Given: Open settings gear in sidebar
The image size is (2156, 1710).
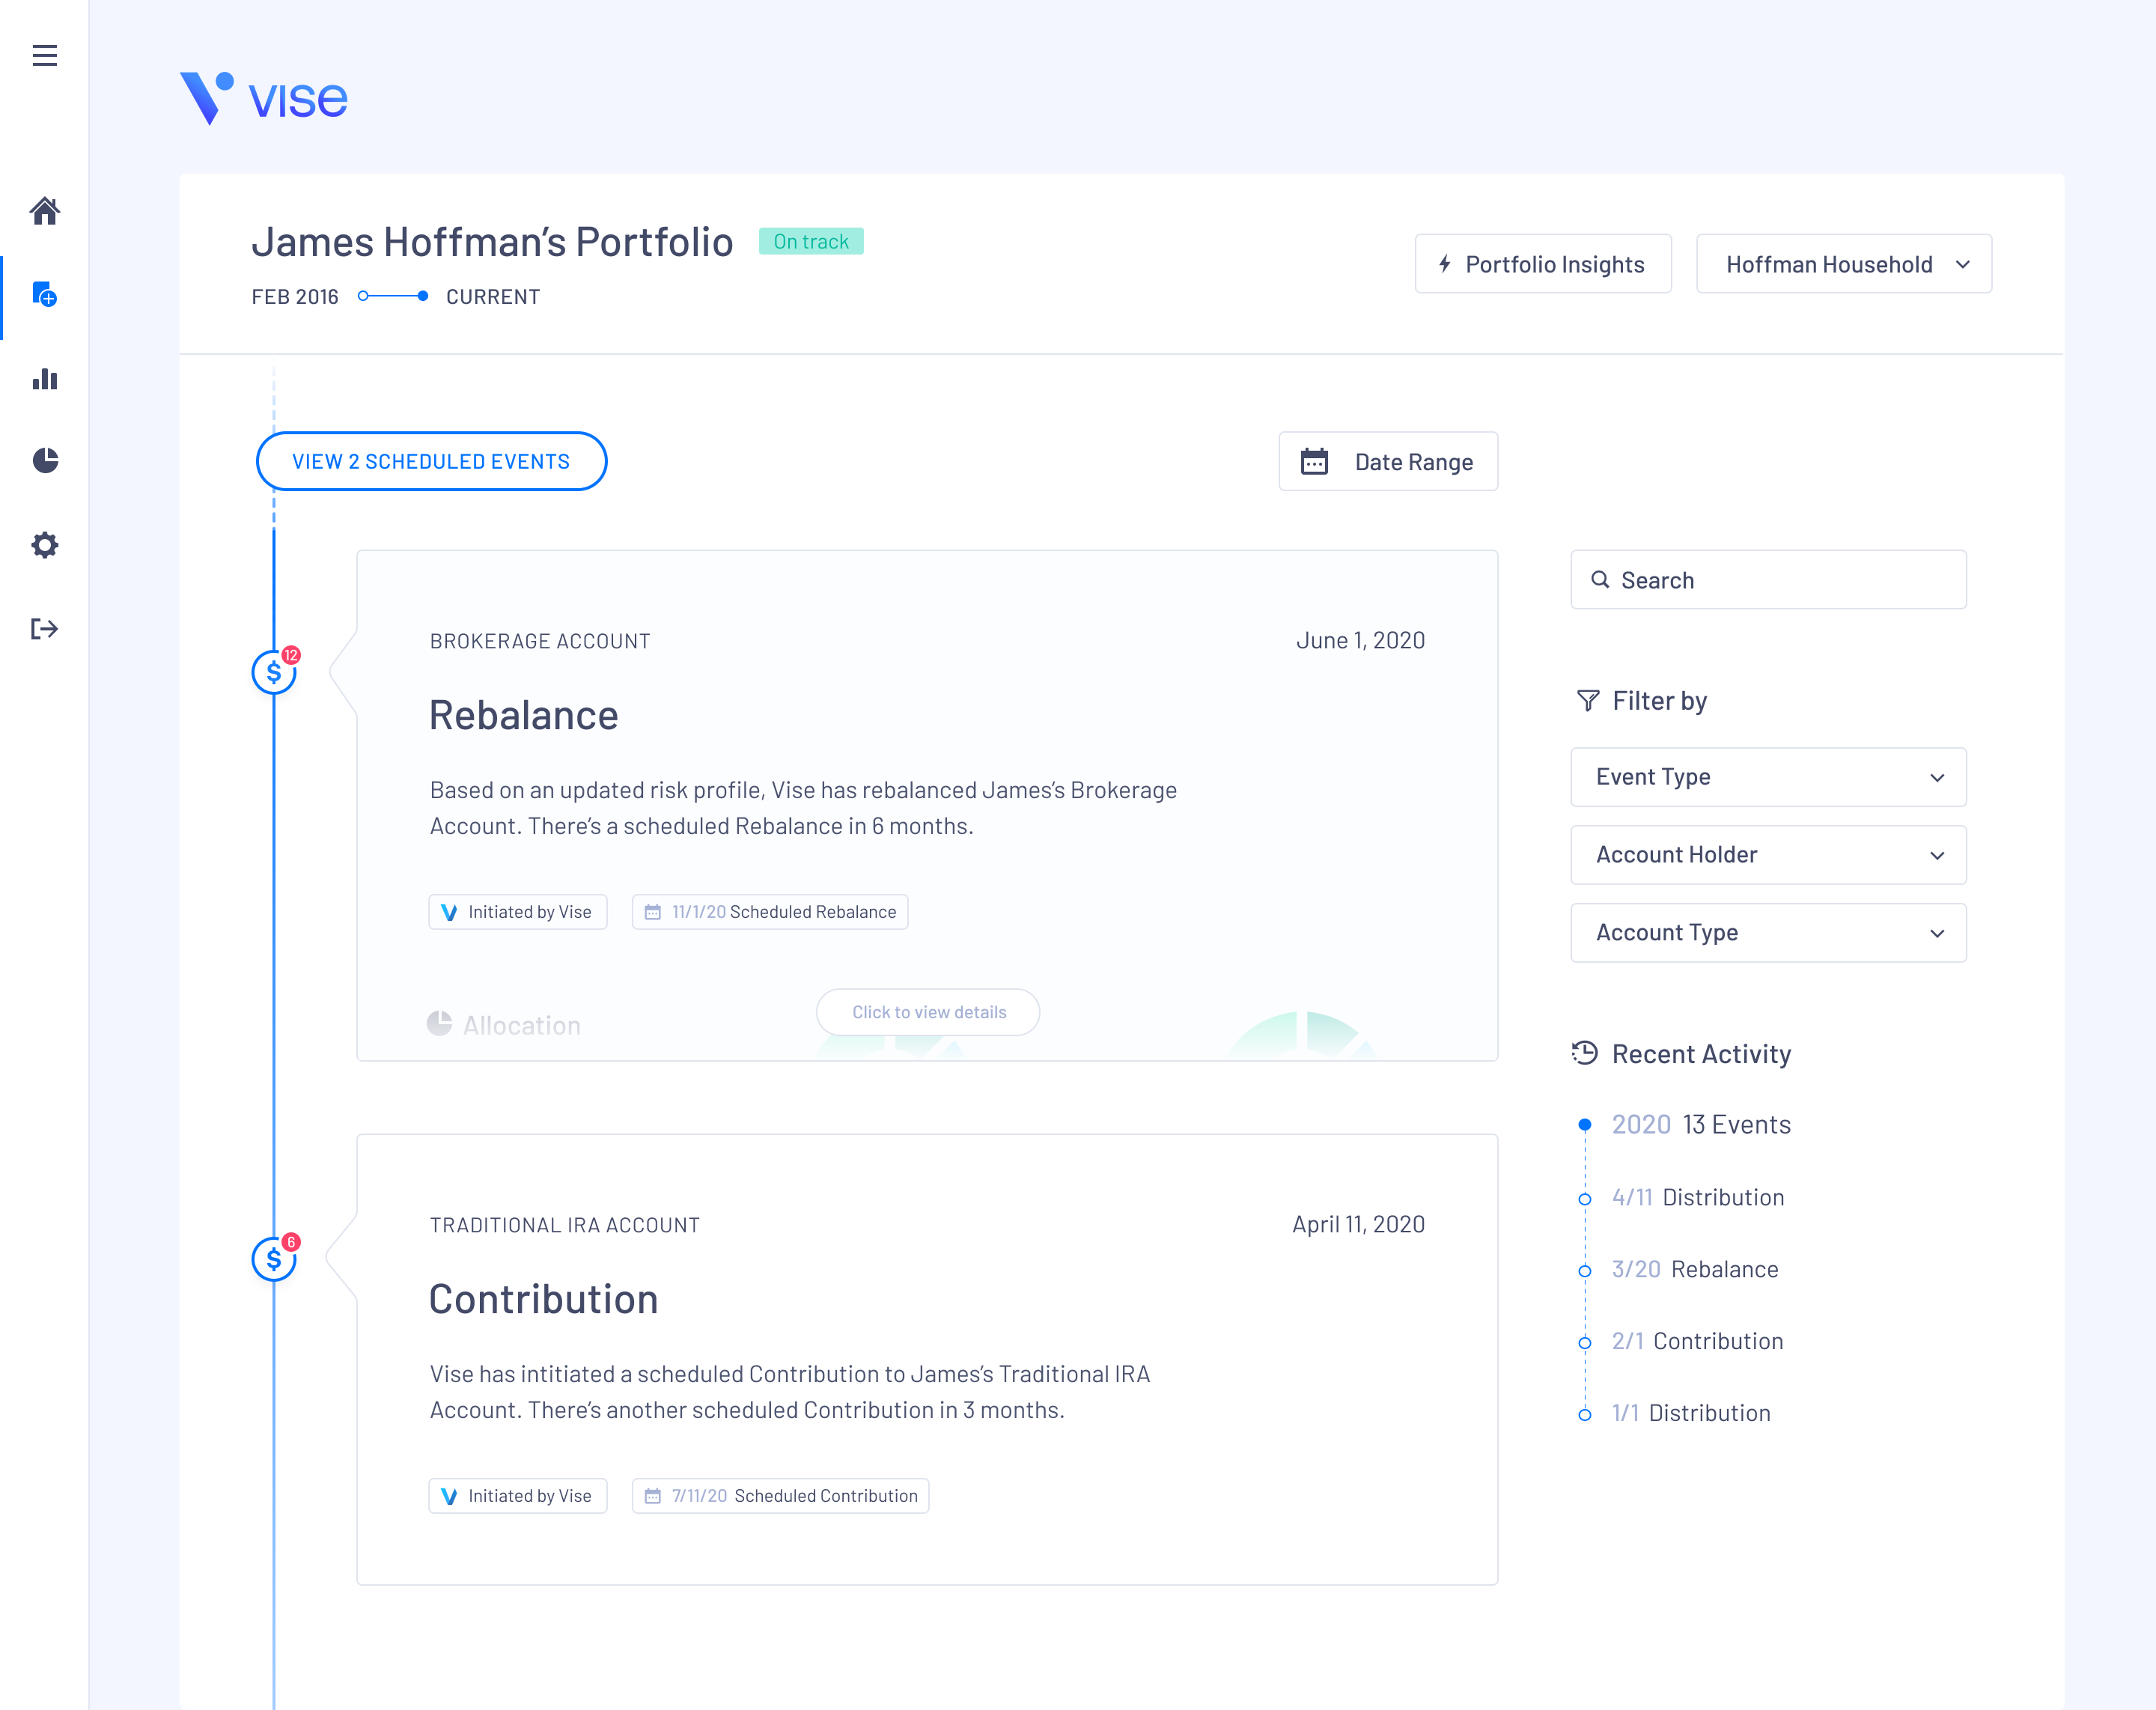Looking at the screenshot, I should [x=44, y=545].
